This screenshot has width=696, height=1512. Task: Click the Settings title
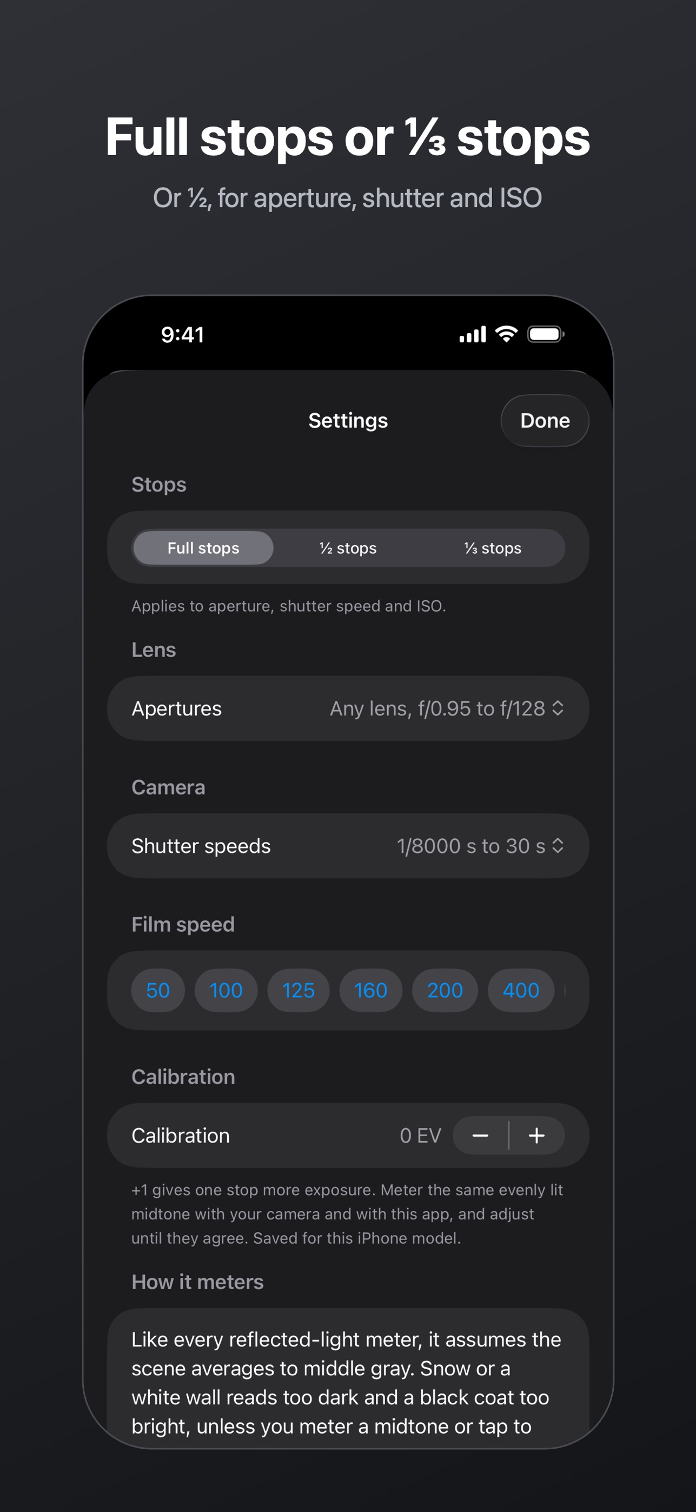348,420
